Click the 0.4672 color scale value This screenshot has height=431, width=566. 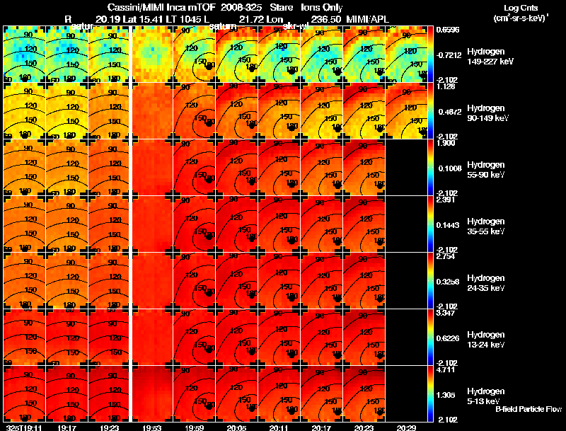pyautogui.click(x=450, y=112)
